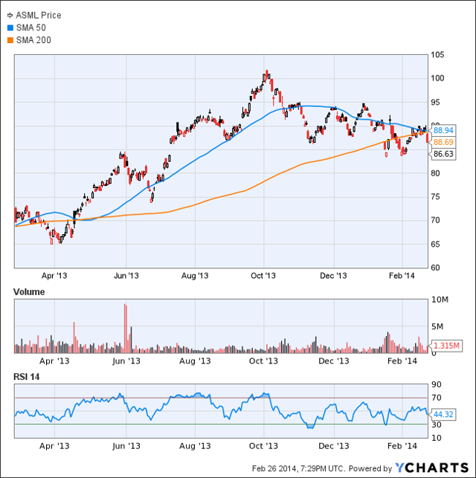Click 'Apr '13' on the price chart axis

[54, 276]
